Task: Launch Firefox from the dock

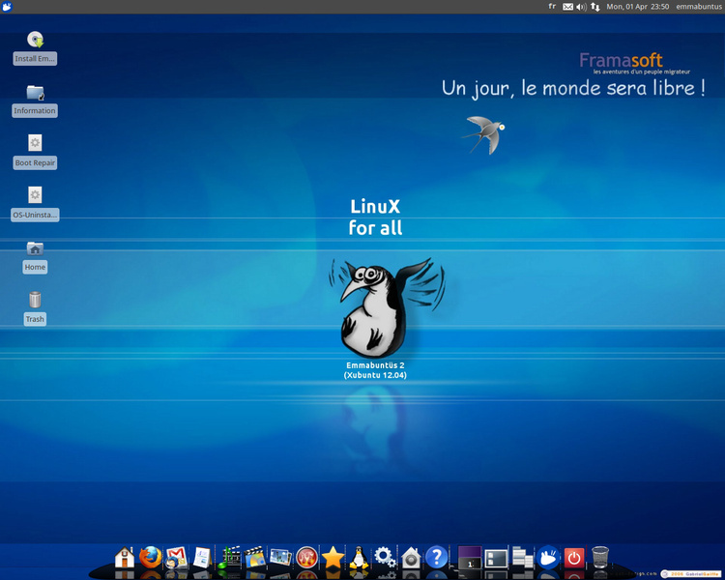Action: pyautogui.click(x=150, y=558)
